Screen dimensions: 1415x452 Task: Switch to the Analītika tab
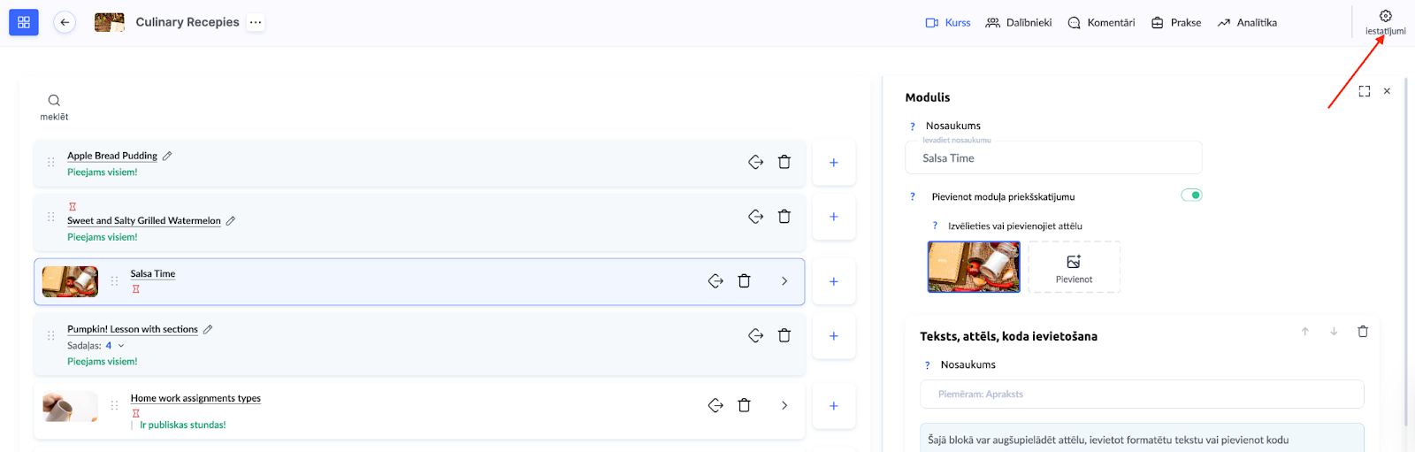[x=1247, y=23]
